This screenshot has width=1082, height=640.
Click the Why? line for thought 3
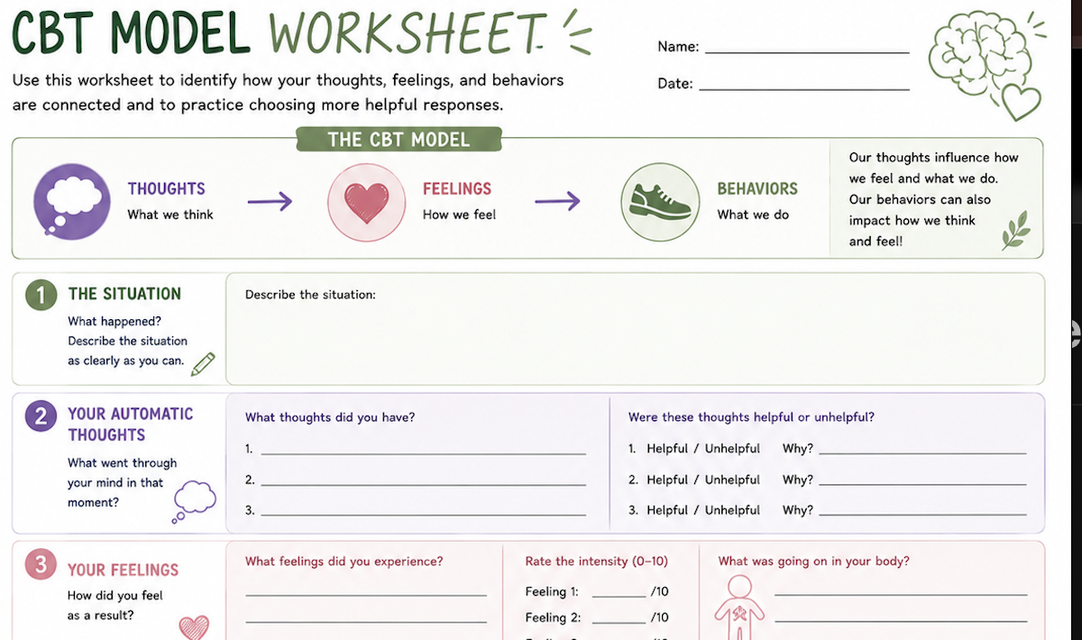[x=922, y=515]
